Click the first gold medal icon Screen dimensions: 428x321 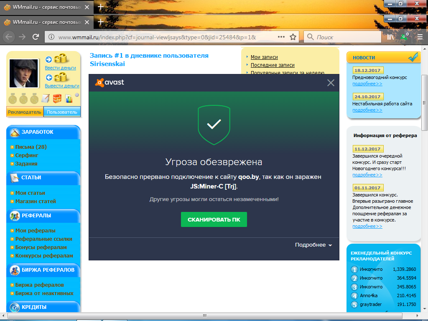(13, 99)
